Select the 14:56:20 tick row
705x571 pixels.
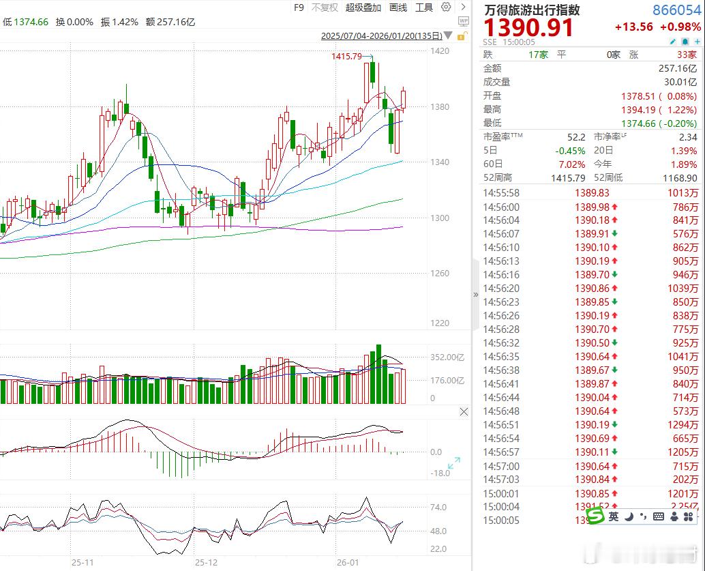point(590,289)
